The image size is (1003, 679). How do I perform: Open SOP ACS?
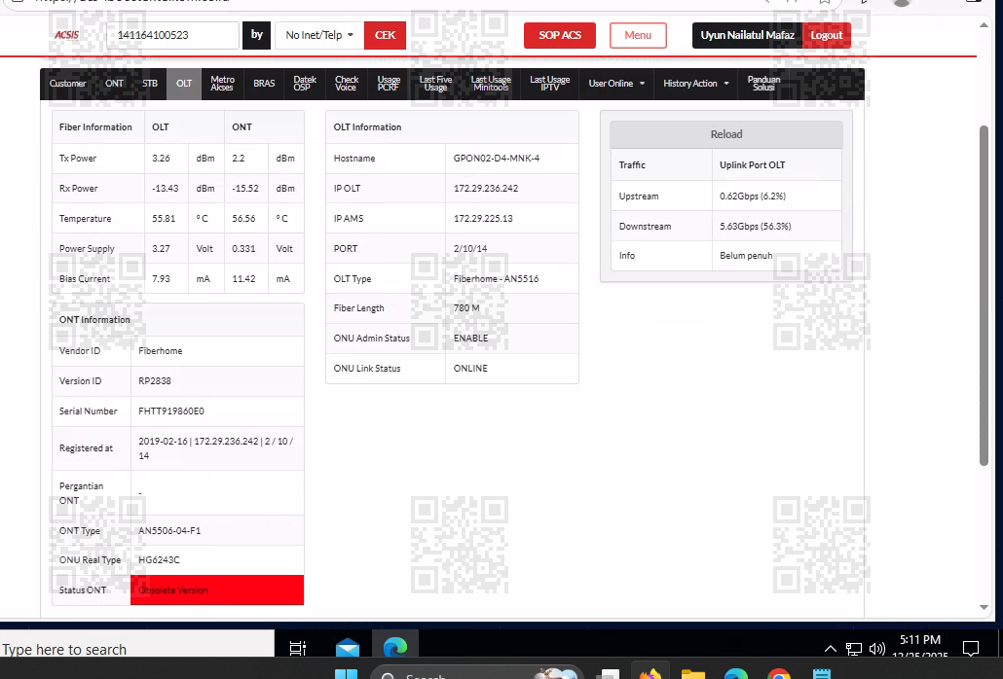[x=560, y=35]
